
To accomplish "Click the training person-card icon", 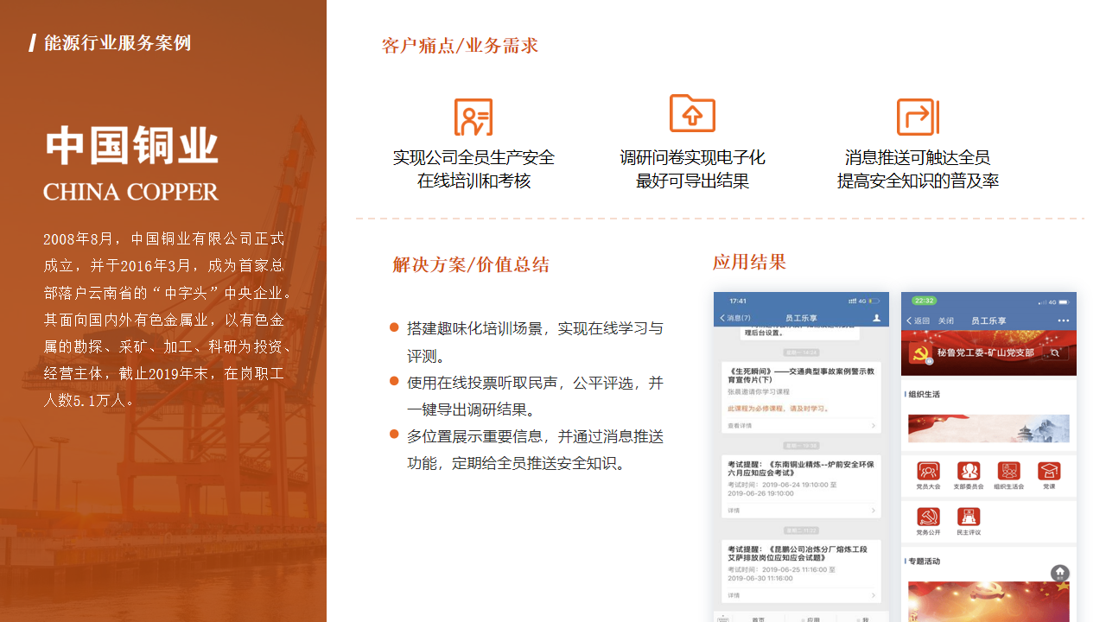I will 474,117.
